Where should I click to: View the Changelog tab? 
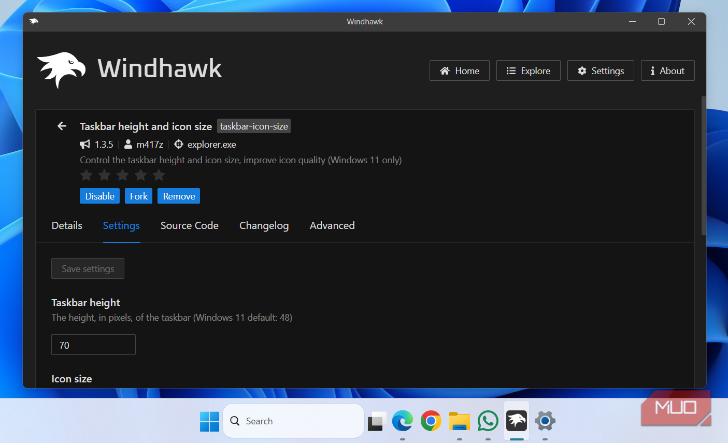(x=264, y=225)
